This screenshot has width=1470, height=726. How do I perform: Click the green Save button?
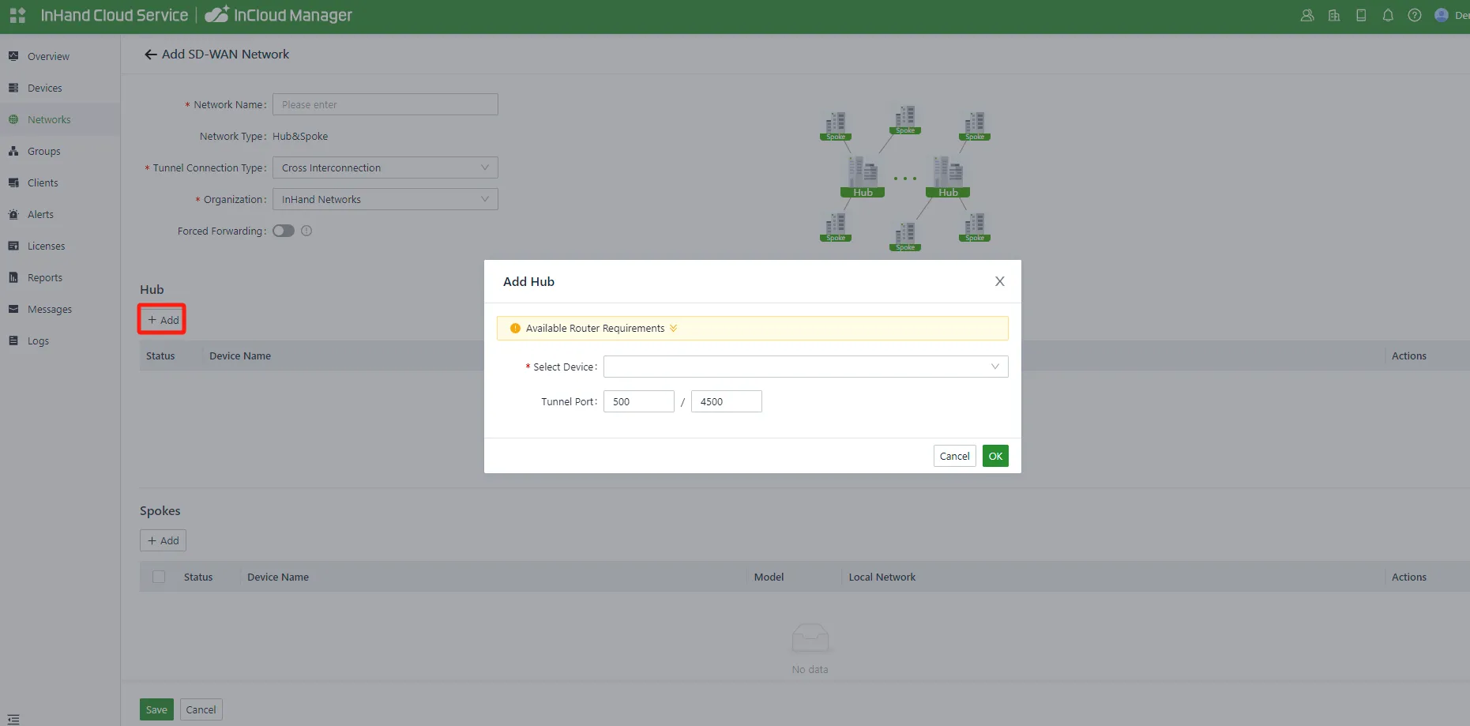[156, 709]
